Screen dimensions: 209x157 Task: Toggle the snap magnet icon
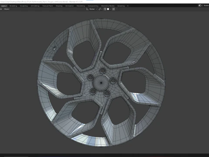[x=105, y=9]
